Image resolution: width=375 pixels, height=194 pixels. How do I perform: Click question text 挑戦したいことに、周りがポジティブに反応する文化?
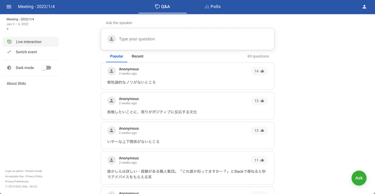pos(152,112)
